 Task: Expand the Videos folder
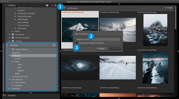coord(12,31)
